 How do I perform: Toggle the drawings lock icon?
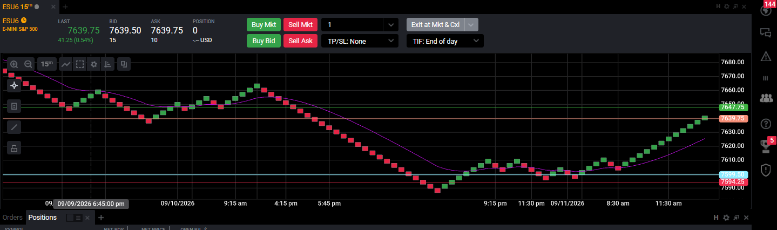[14, 148]
